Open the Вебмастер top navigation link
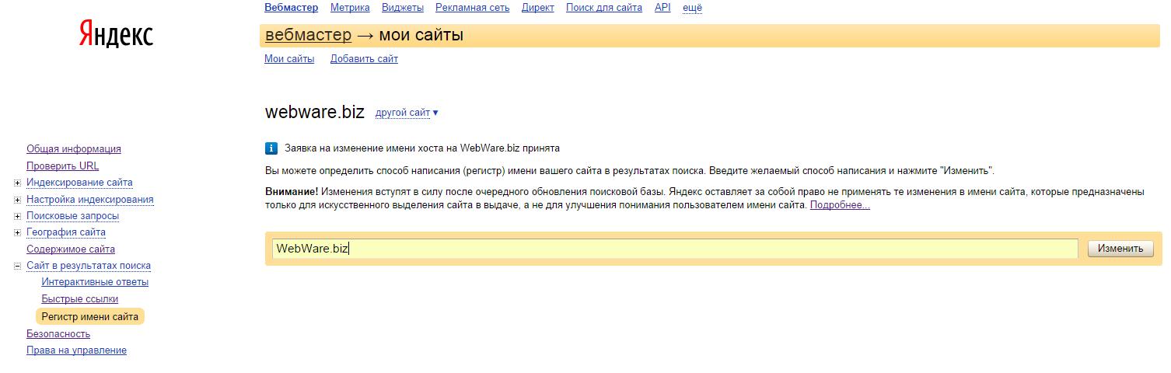 click(292, 8)
